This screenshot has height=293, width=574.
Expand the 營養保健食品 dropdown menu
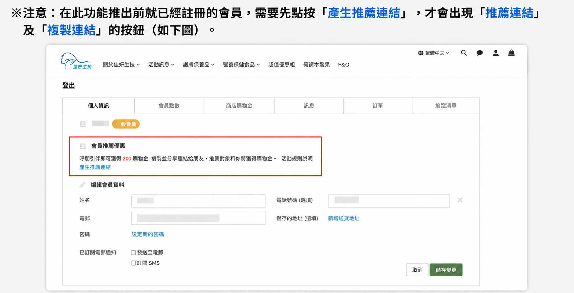coord(241,65)
